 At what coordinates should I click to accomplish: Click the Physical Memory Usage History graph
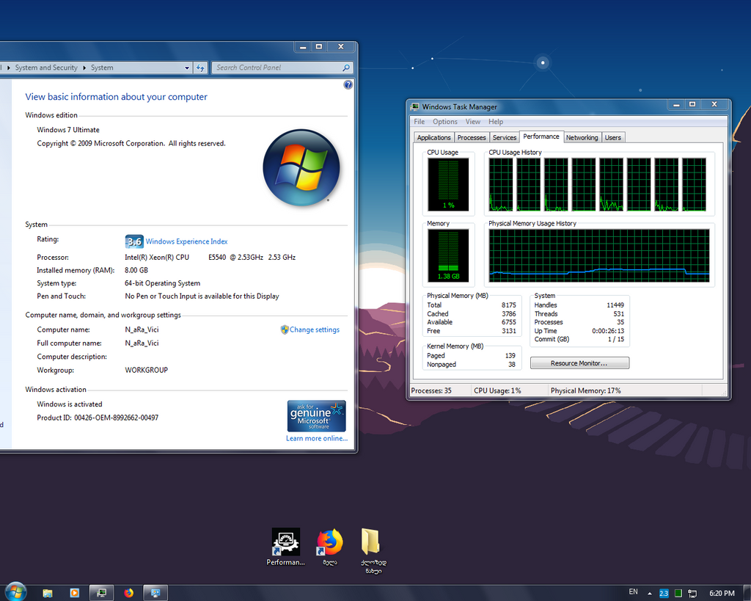point(599,256)
